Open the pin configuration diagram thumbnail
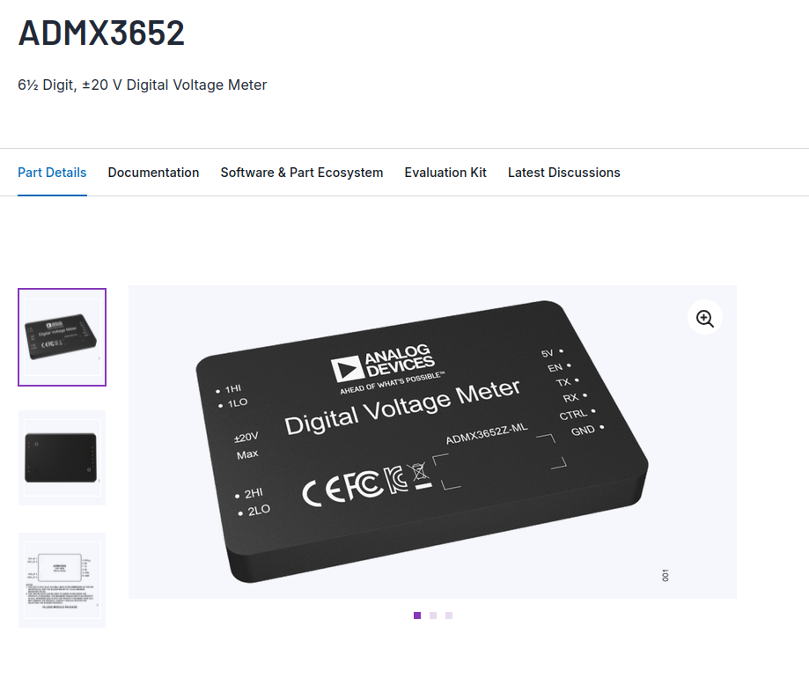 coord(62,580)
